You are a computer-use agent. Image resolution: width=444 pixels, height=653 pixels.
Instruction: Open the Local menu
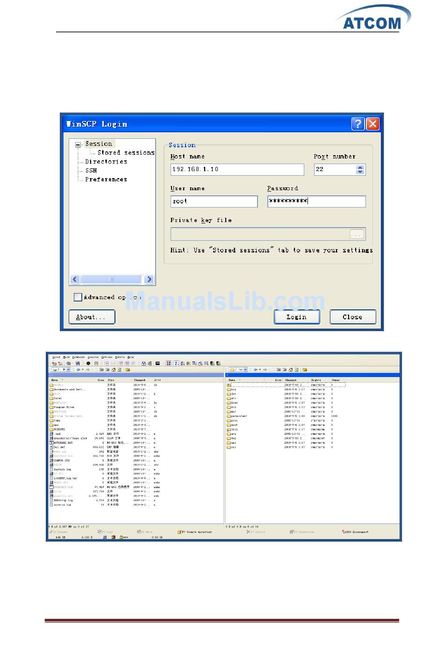57,357
